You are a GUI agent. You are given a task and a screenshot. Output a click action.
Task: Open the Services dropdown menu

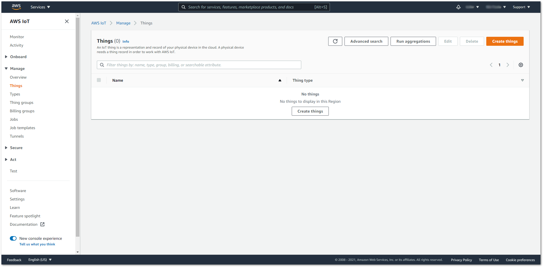[40, 7]
